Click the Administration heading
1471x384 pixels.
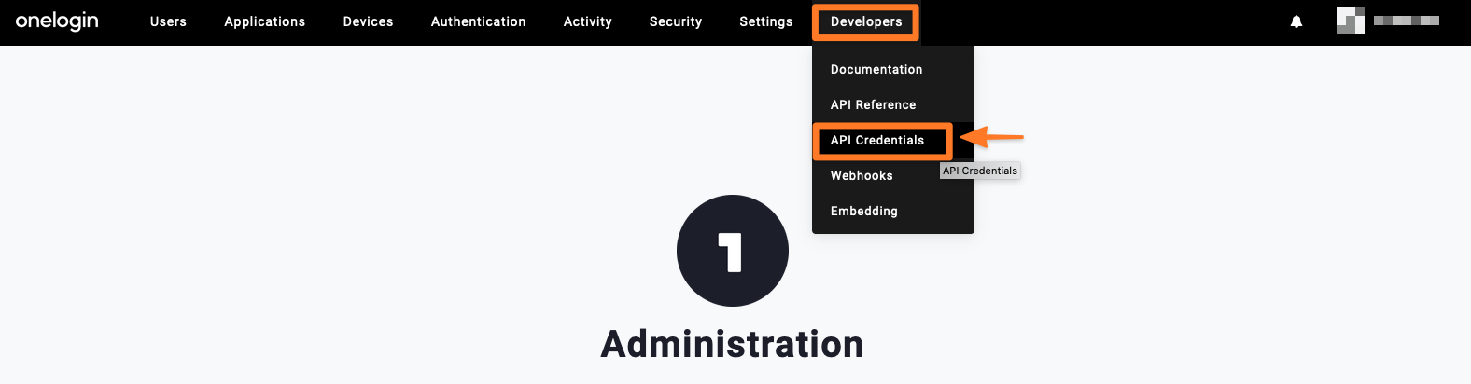pos(733,344)
